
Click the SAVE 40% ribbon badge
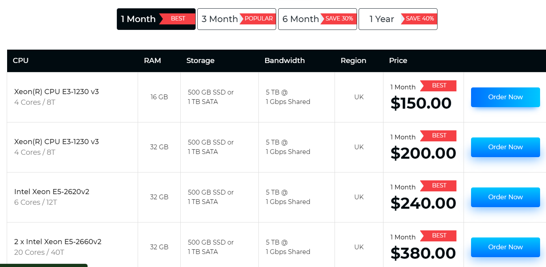pyautogui.click(x=419, y=19)
